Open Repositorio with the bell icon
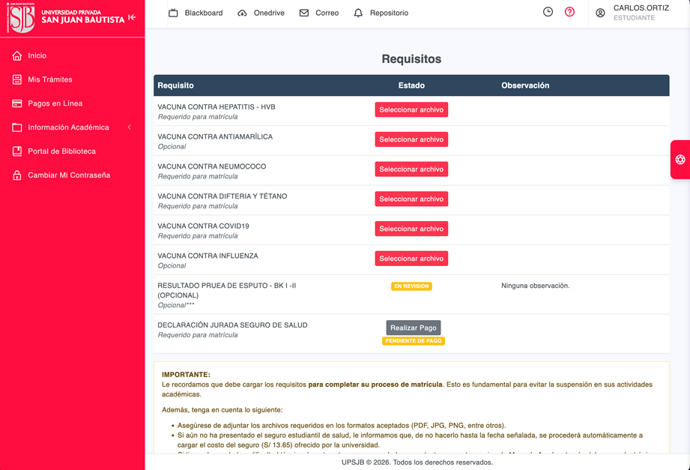690x470 pixels. coord(358,13)
